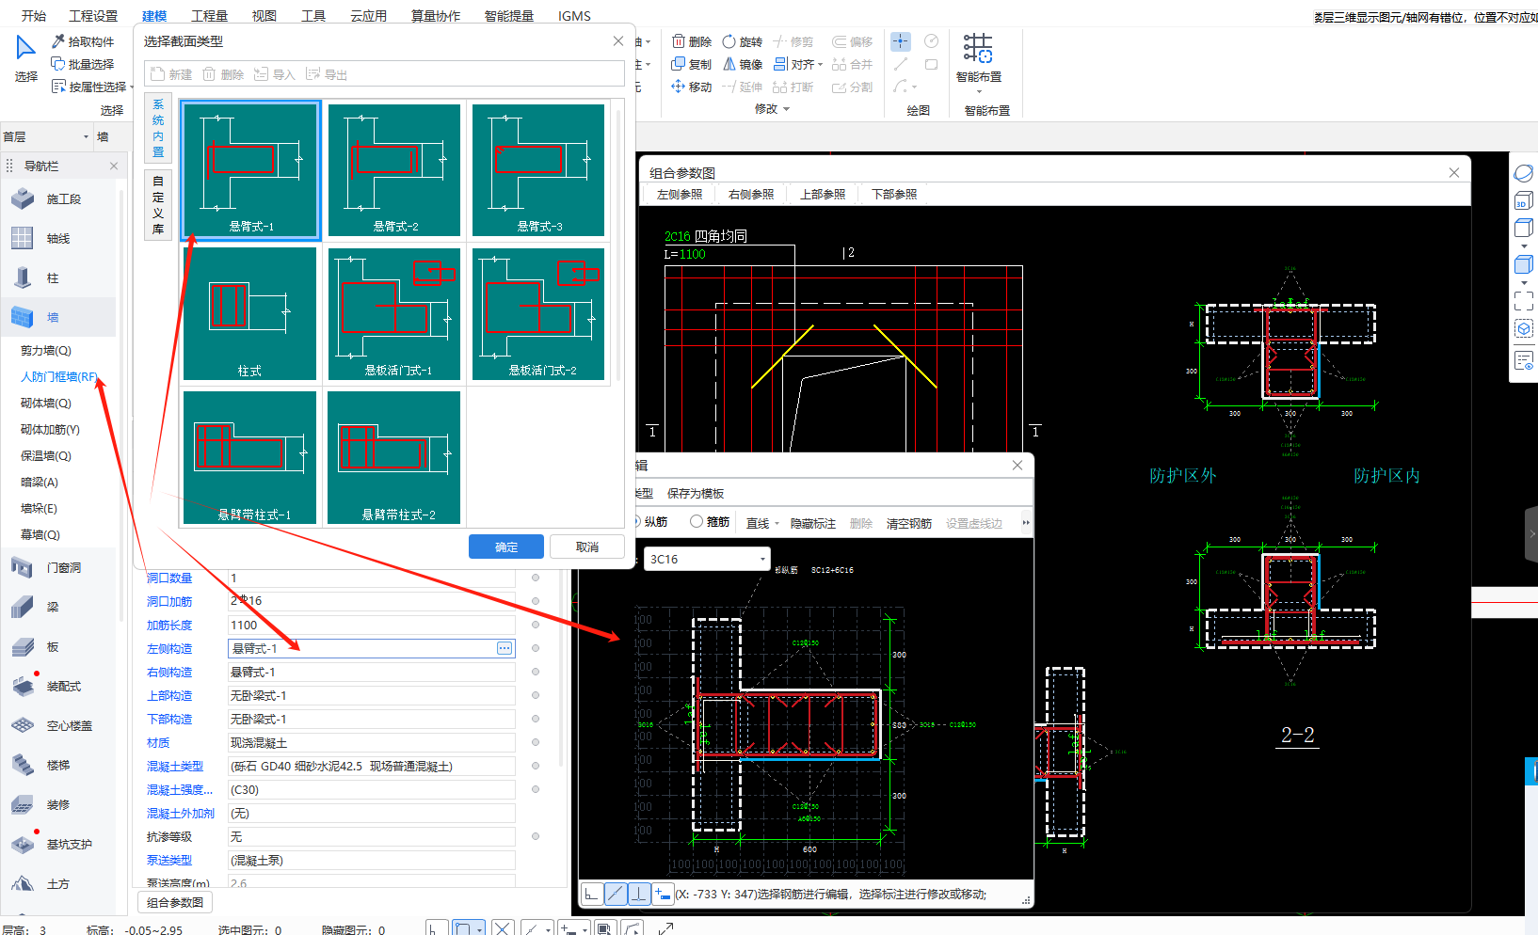Image resolution: width=1538 pixels, height=935 pixels.
Task: Click the 确定 button
Action: point(506,547)
